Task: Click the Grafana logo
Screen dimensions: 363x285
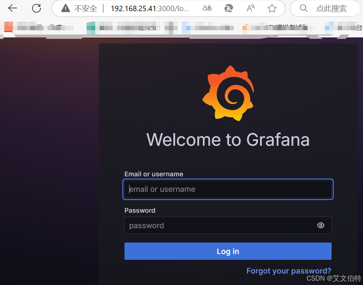Action: 228,93
